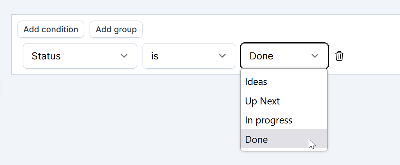400x165 pixels.
Task: Click the "Done" text in the value box
Action: 261,56
